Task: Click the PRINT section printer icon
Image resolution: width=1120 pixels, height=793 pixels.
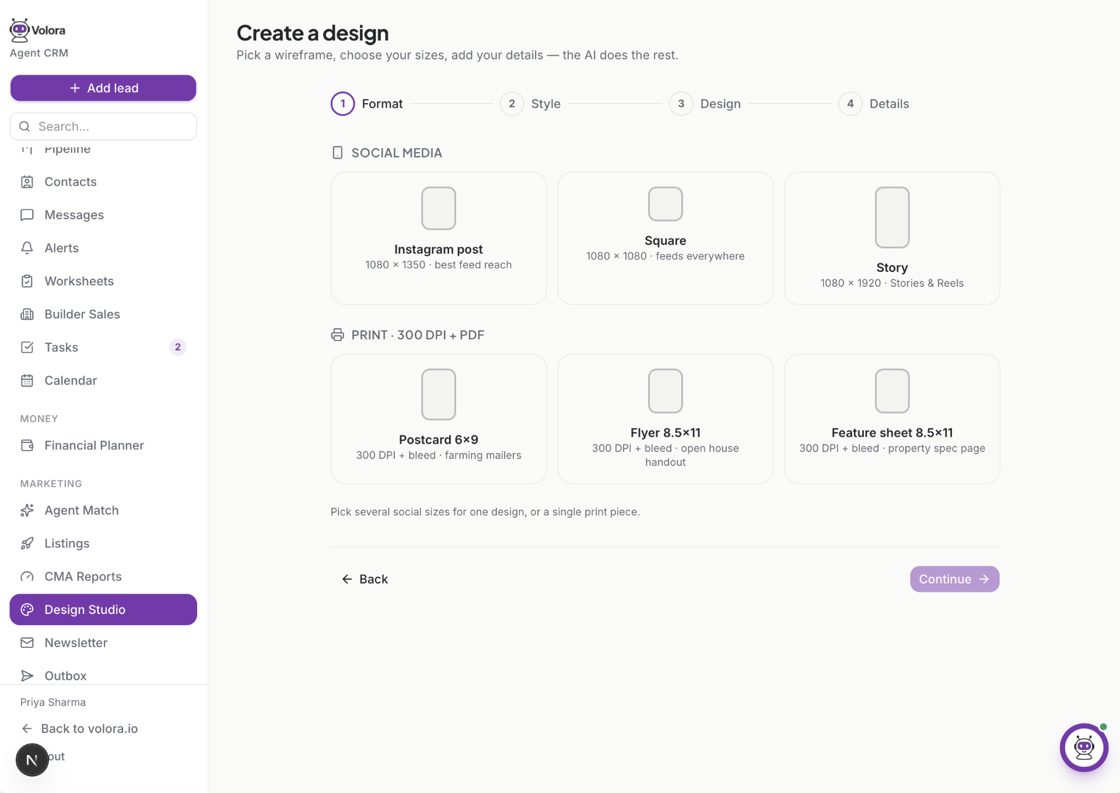Action: pos(337,335)
